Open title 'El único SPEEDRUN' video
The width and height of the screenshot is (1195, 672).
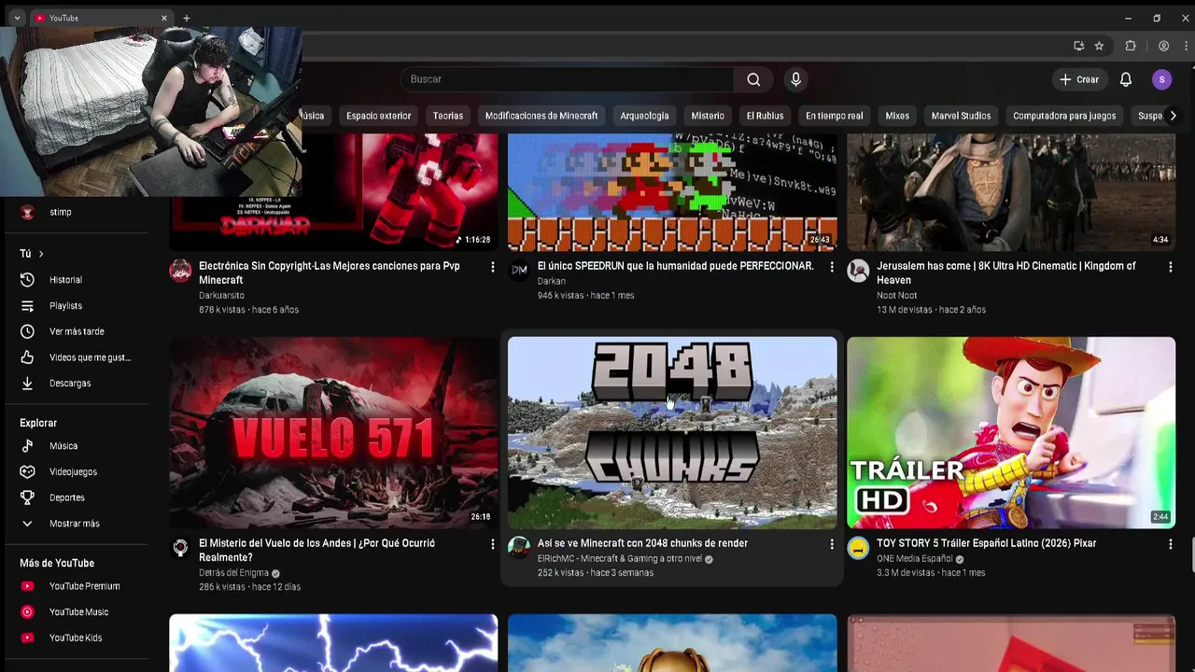pyautogui.click(x=676, y=266)
